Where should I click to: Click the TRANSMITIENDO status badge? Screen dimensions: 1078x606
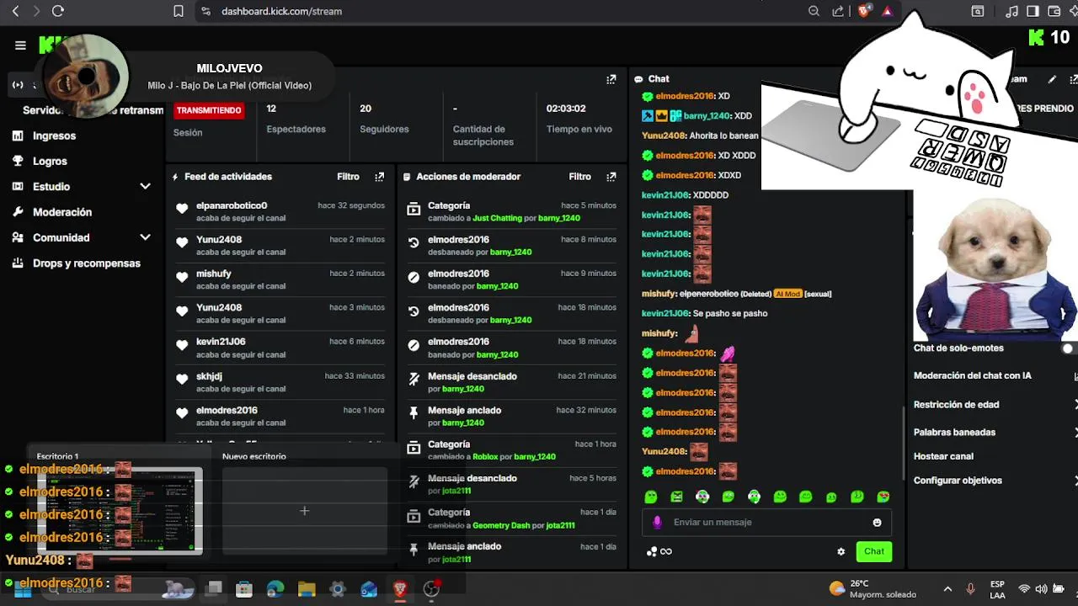[x=209, y=110]
